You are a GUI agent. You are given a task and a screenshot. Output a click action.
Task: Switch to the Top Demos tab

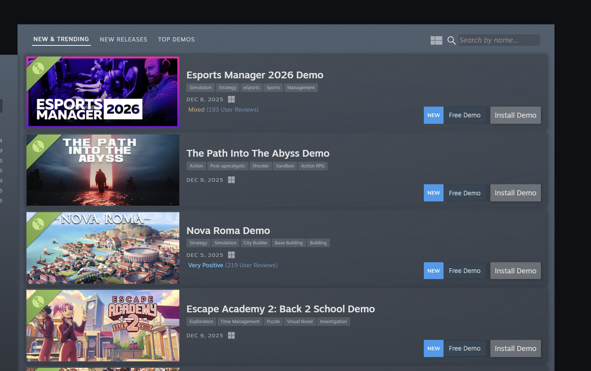click(176, 39)
